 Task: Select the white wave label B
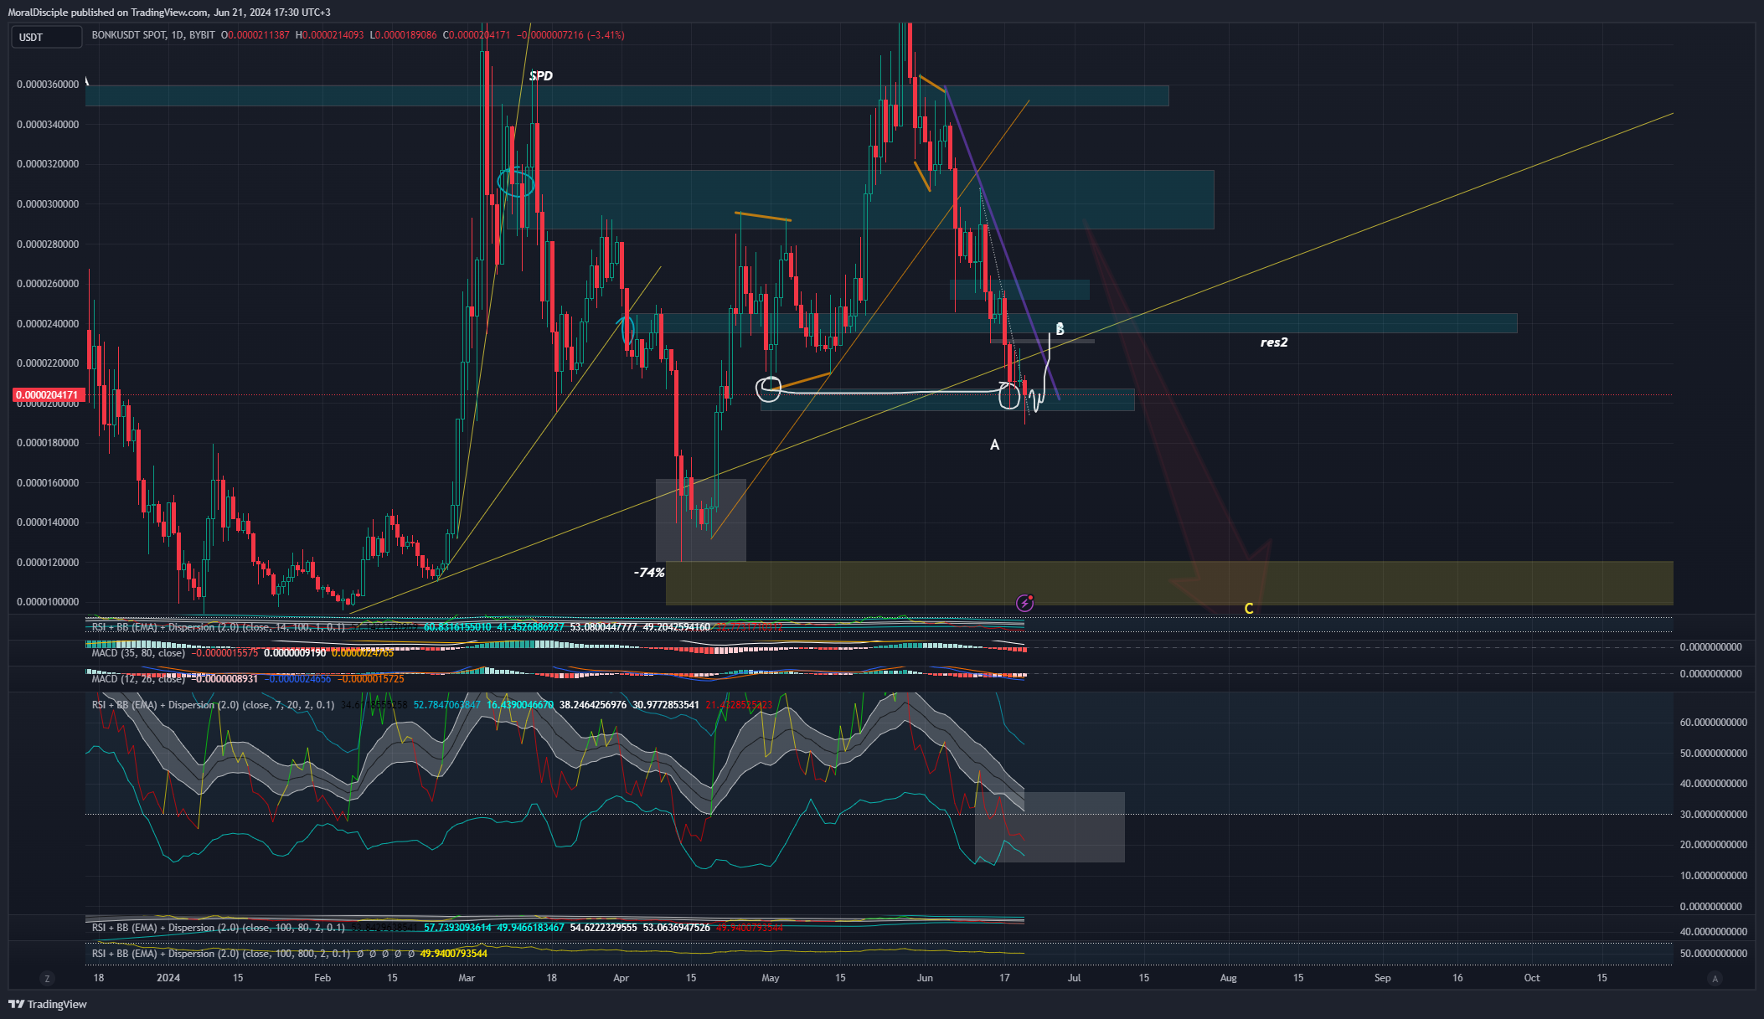pos(1060,329)
